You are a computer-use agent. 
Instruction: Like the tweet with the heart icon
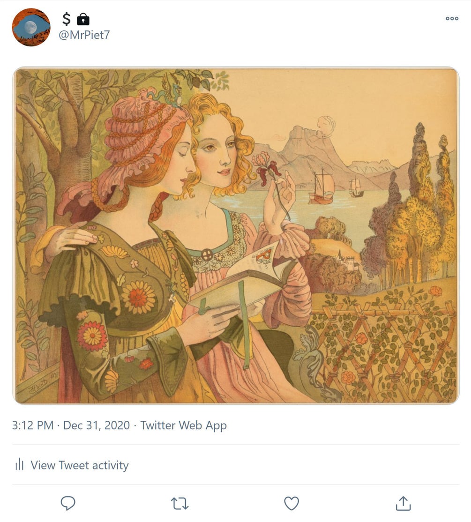pyautogui.click(x=292, y=503)
